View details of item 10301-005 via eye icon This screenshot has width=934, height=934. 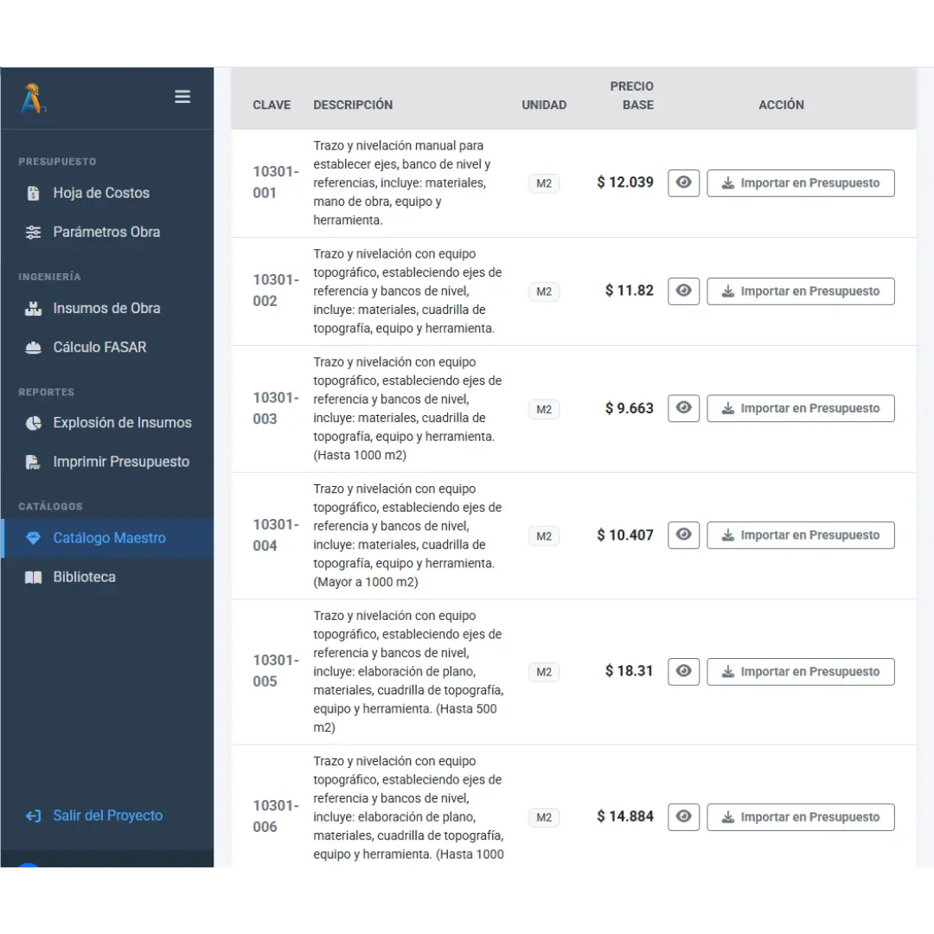683,671
